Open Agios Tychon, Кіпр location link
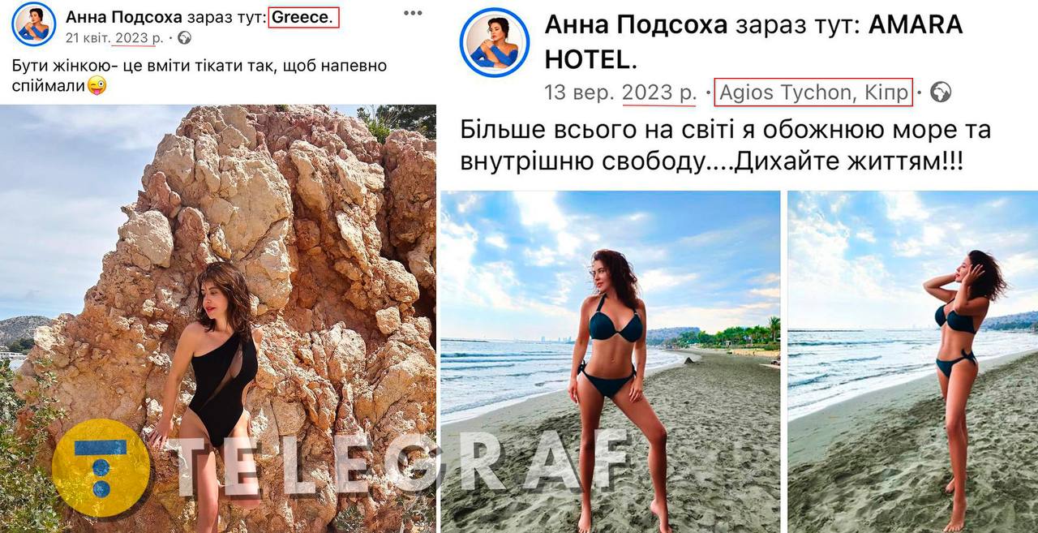Screen dimensions: 1038x533 coord(813,92)
